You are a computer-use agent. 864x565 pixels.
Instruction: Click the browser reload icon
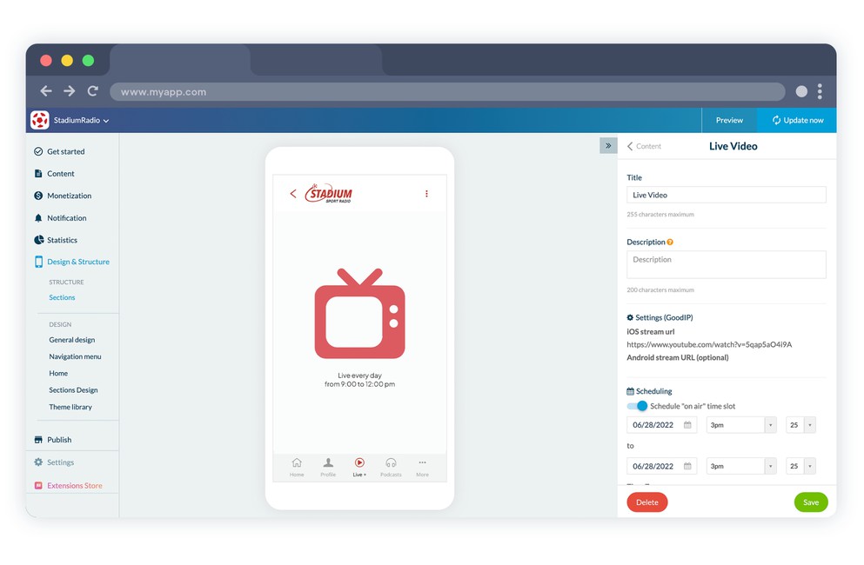pos(92,91)
